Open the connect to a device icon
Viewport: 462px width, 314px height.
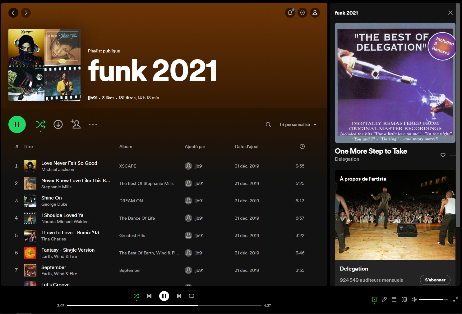404,299
